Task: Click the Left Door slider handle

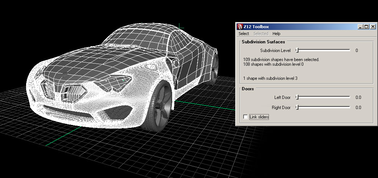Action: (x=297, y=97)
